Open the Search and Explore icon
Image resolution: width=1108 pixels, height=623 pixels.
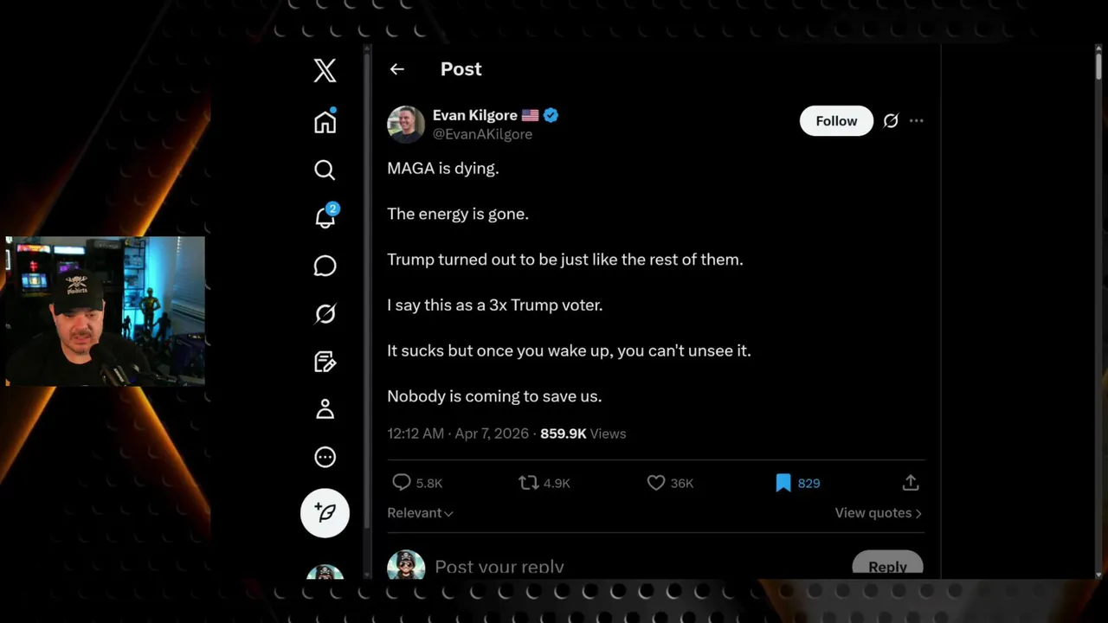coord(325,170)
